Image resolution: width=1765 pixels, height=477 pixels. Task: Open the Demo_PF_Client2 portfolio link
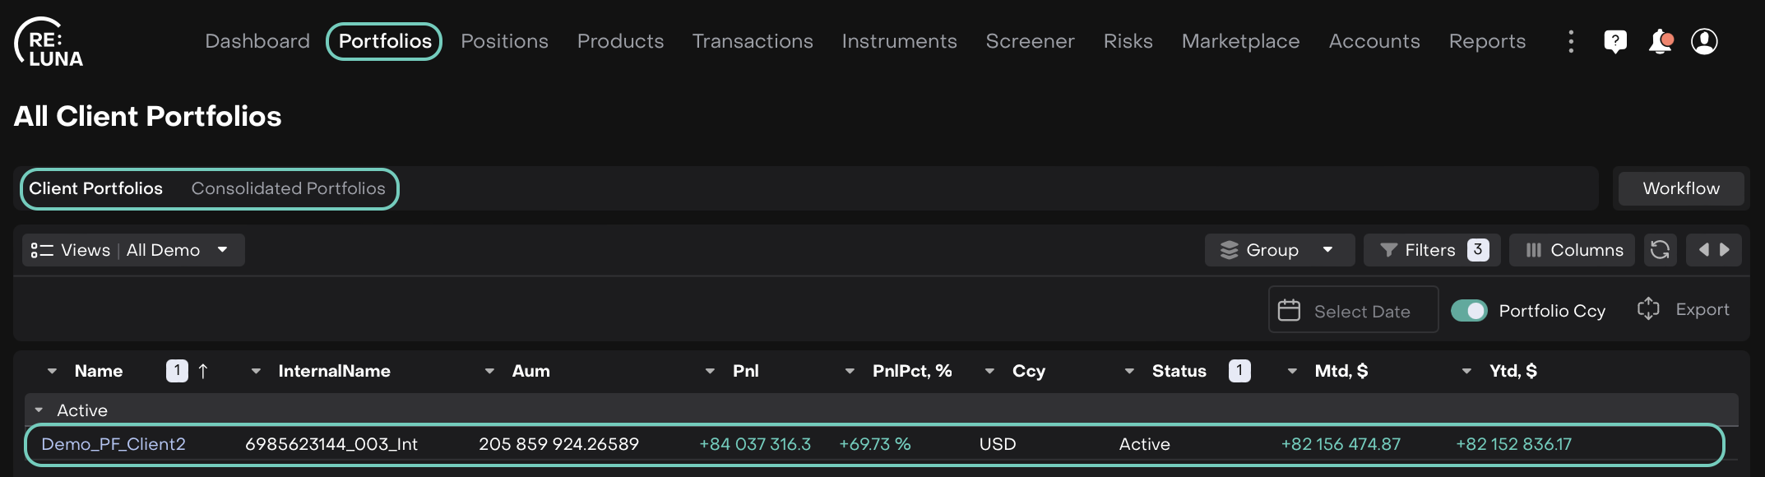(113, 444)
